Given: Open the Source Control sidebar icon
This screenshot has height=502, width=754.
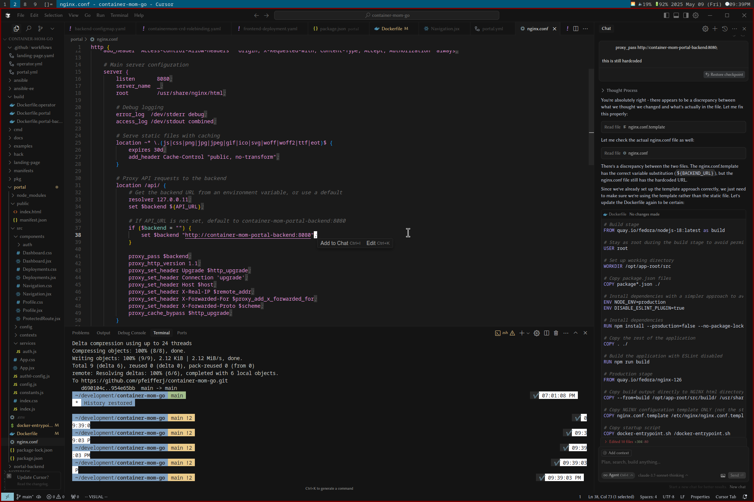Looking at the screenshot, I should point(40,28).
